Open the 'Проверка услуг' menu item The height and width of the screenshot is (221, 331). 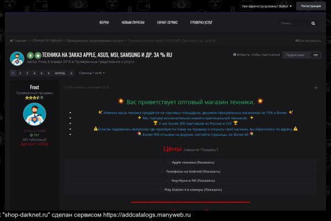pyautogui.click(x=201, y=23)
